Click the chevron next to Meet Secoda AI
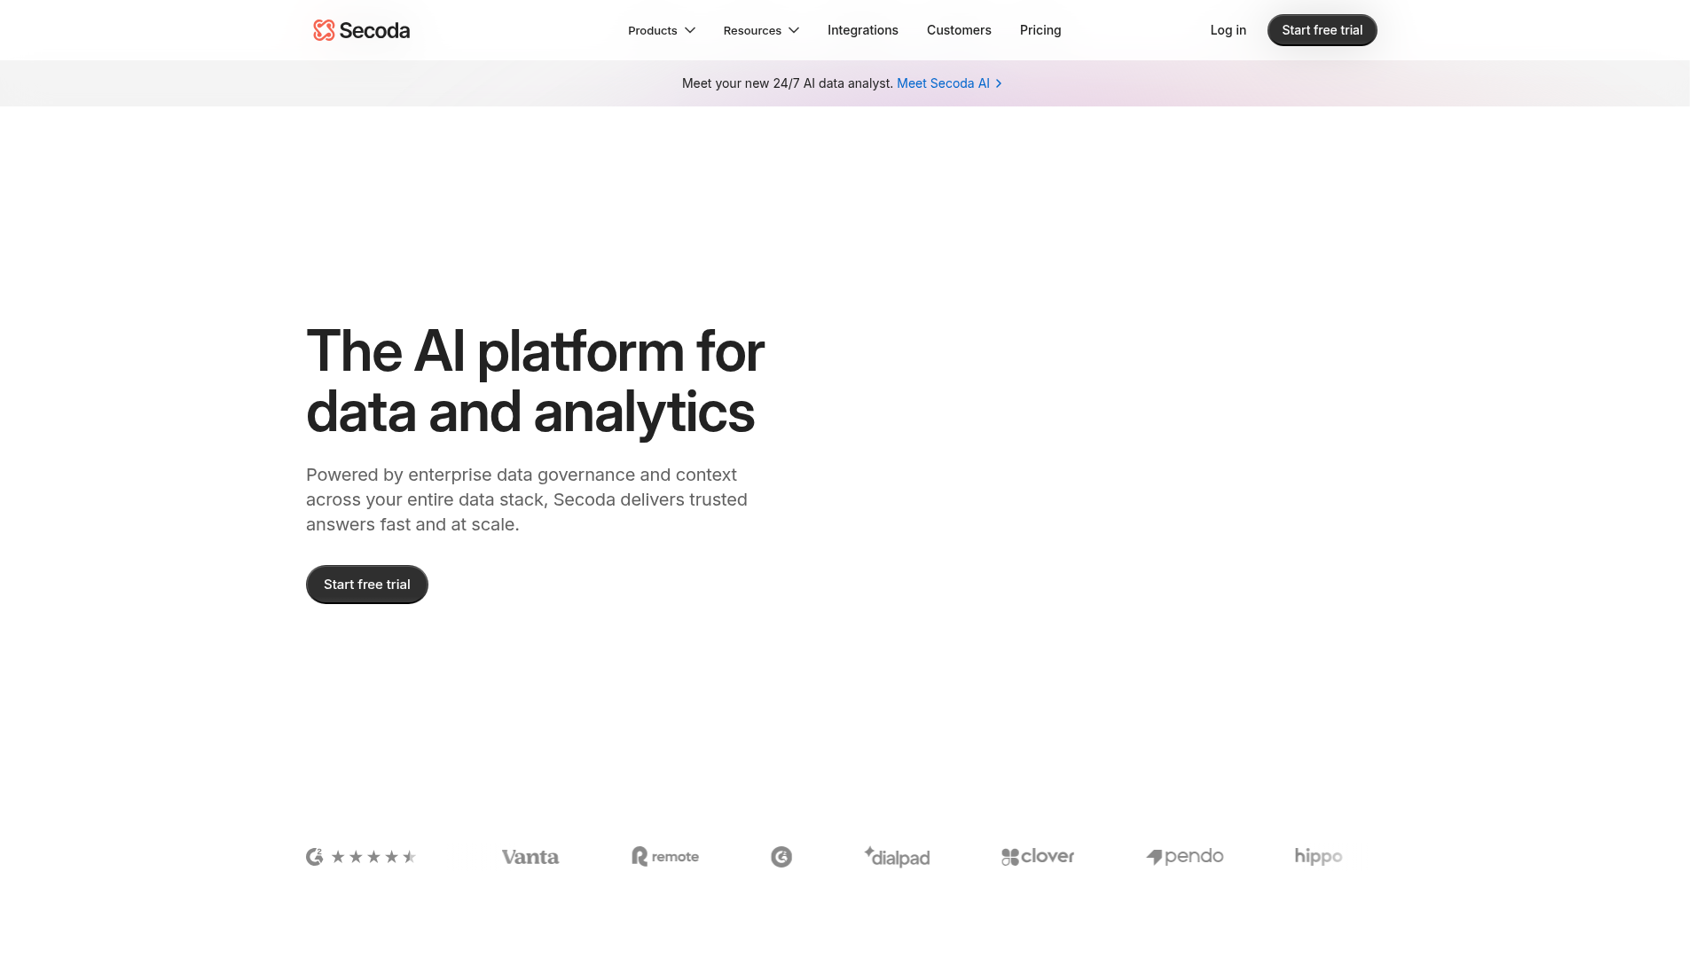 (x=998, y=82)
